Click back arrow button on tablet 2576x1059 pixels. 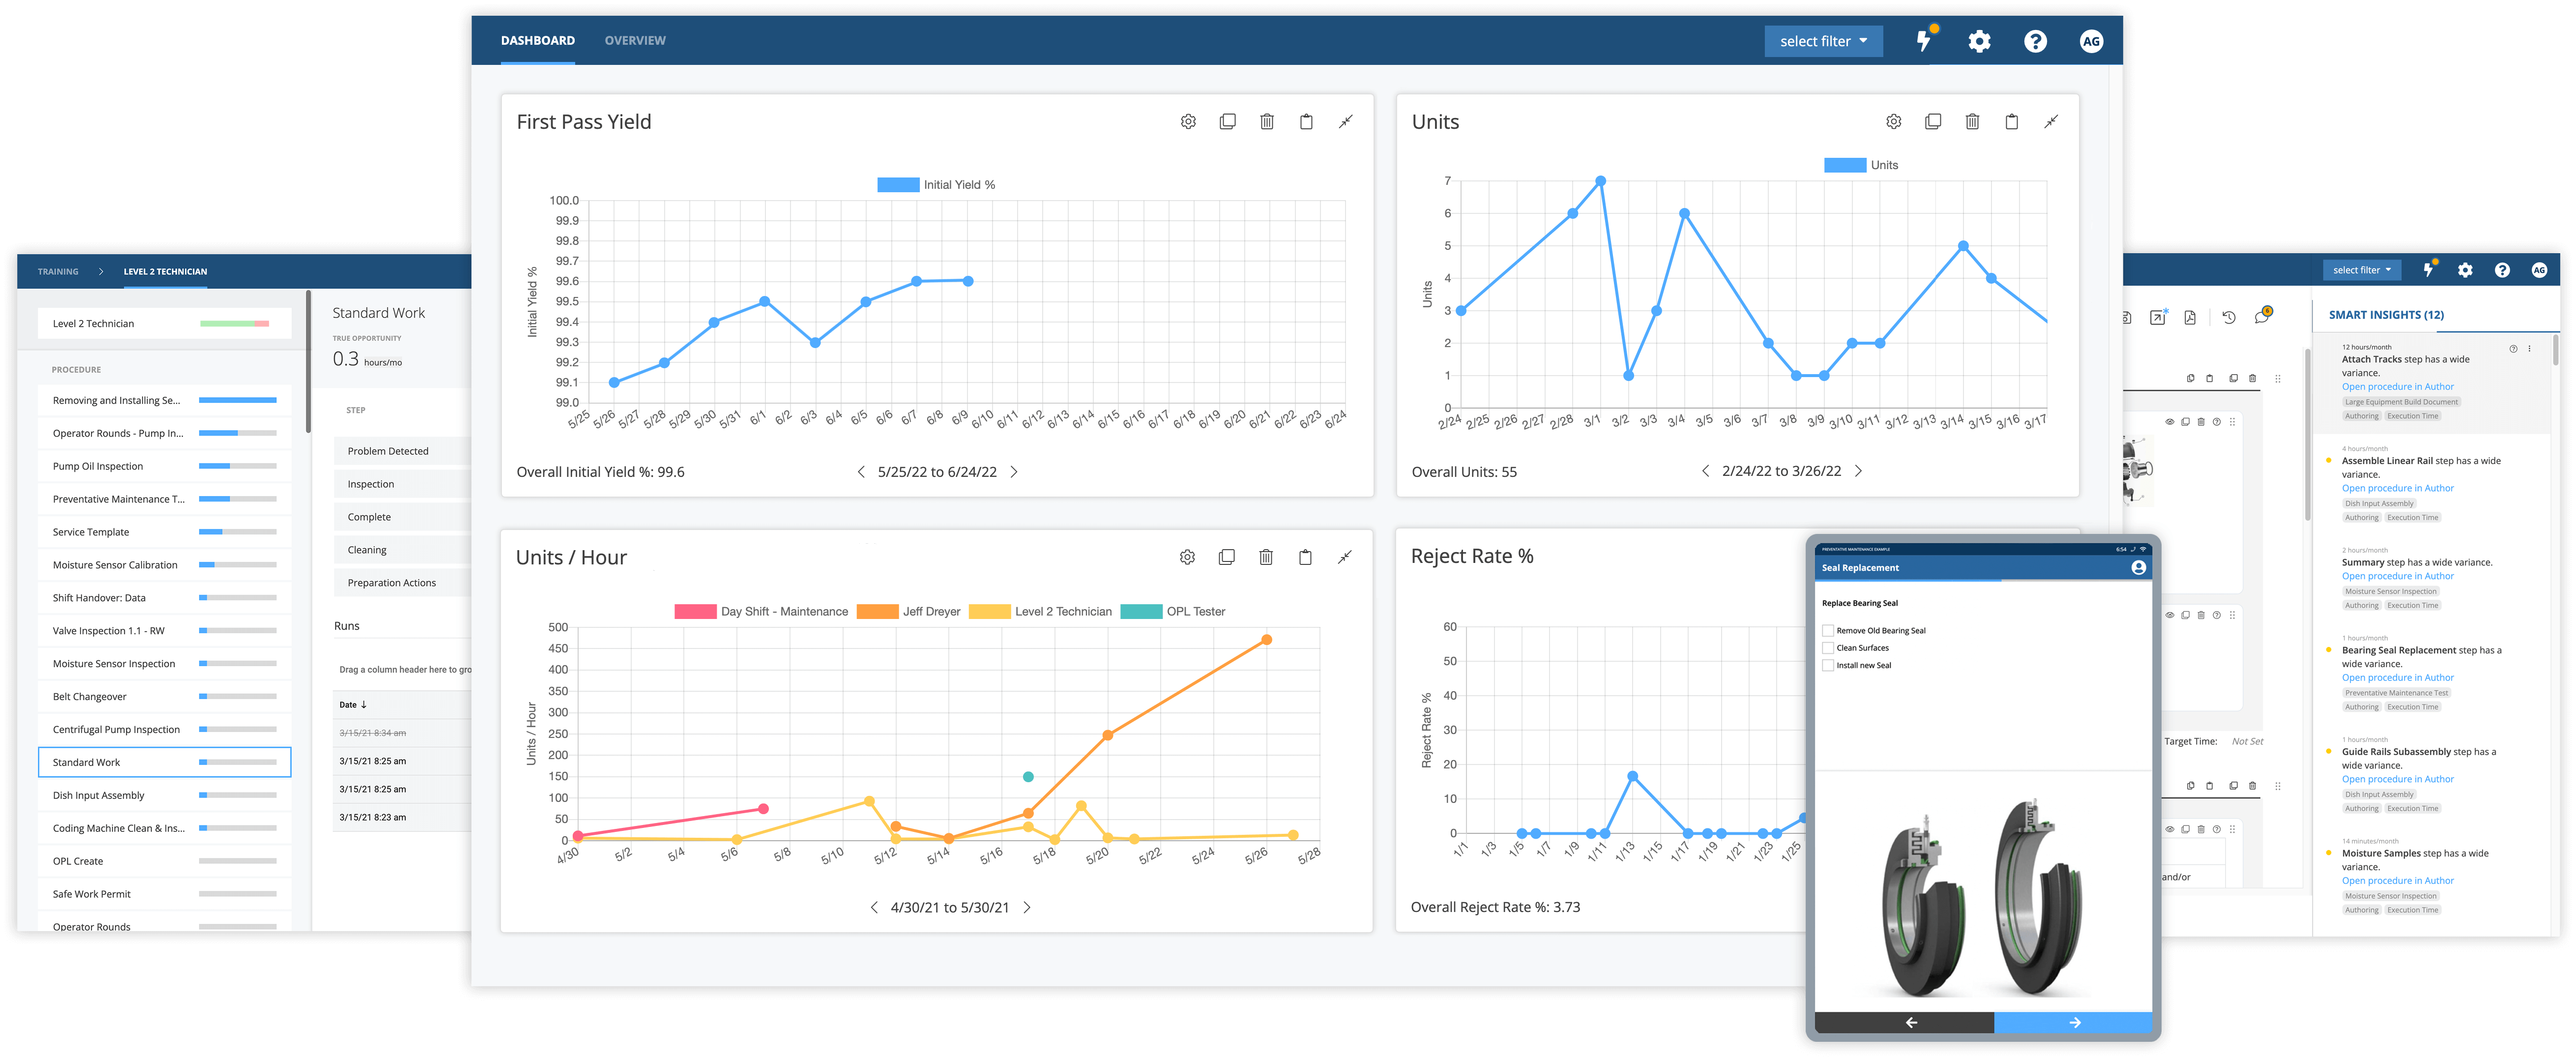click(x=1904, y=1022)
